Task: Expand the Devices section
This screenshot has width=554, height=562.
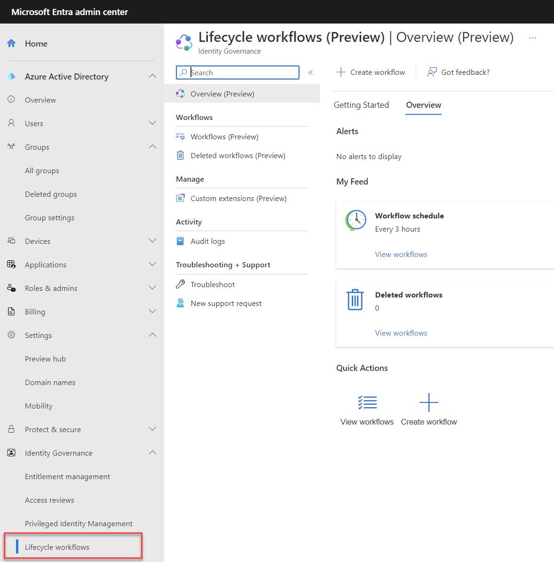Action: tap(152, 241)
